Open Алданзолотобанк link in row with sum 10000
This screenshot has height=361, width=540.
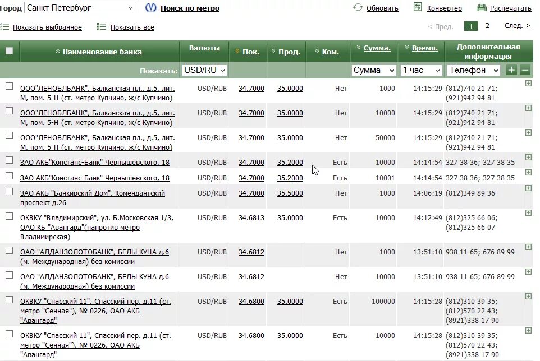[x=94, y=281]
